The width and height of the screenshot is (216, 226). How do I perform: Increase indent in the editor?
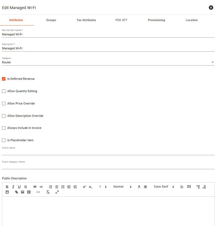pos(75,187)
